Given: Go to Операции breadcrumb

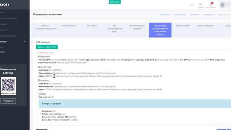Looking at the screenshot, I should pos(208,14).
